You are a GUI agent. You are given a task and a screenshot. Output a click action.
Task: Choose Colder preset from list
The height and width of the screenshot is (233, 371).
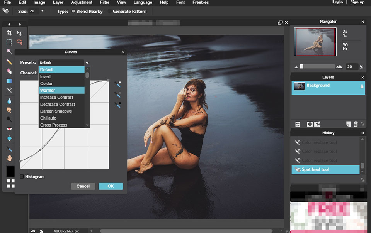(x=61, y=83)
